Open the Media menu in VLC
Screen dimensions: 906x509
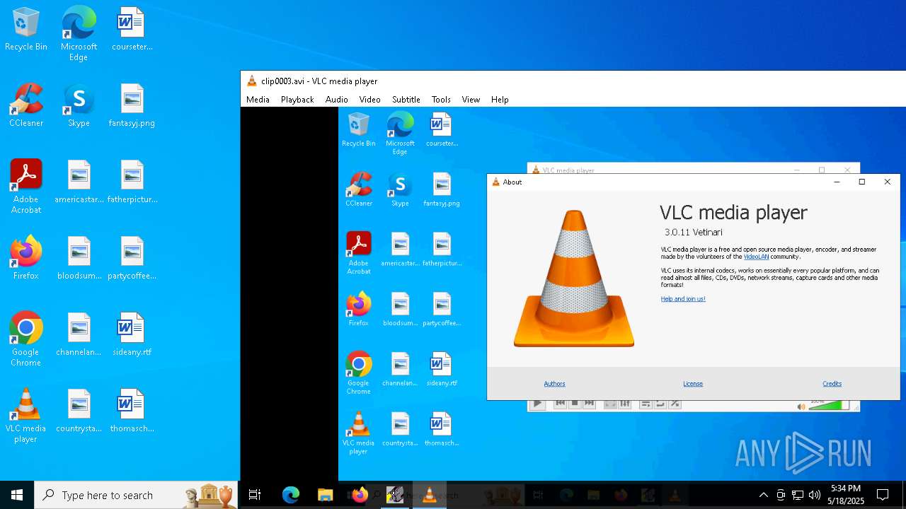[258, 100]
